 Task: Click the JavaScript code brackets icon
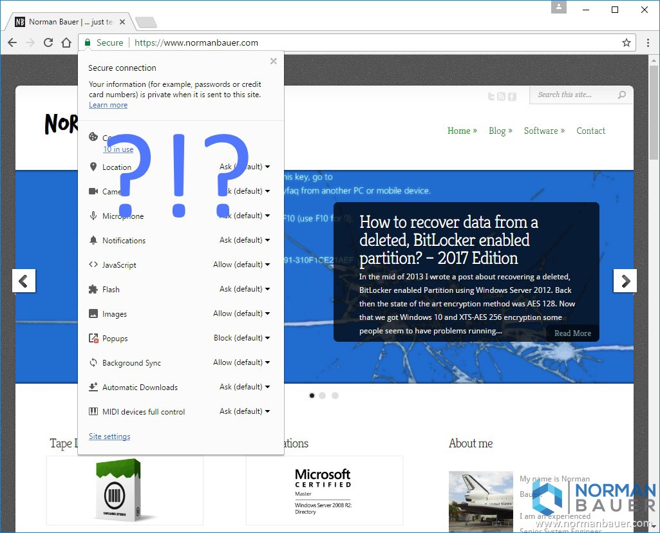point(93,265)
